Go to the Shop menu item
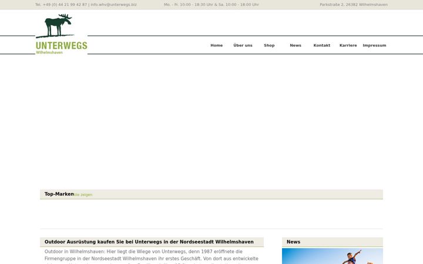Viewport: 423px width, 264px height. (x=269, y=45)
